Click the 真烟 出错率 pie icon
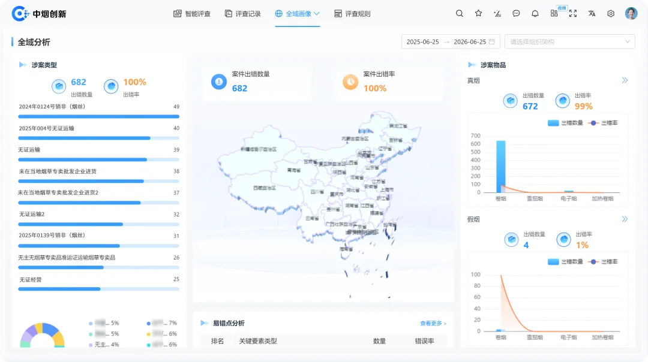The width and height of the screenshot is (648, 362). point(562,100)
